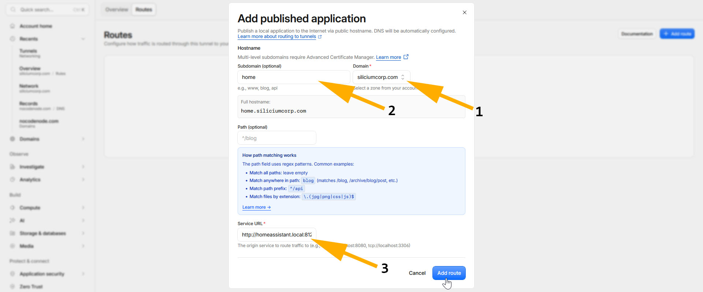Switch to the Overview tab
703x292 pixels.
(117, 10)
